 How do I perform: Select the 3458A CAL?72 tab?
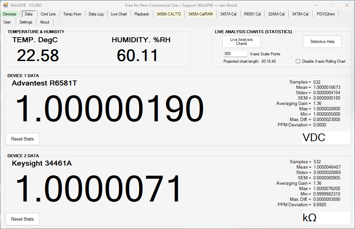169,14
